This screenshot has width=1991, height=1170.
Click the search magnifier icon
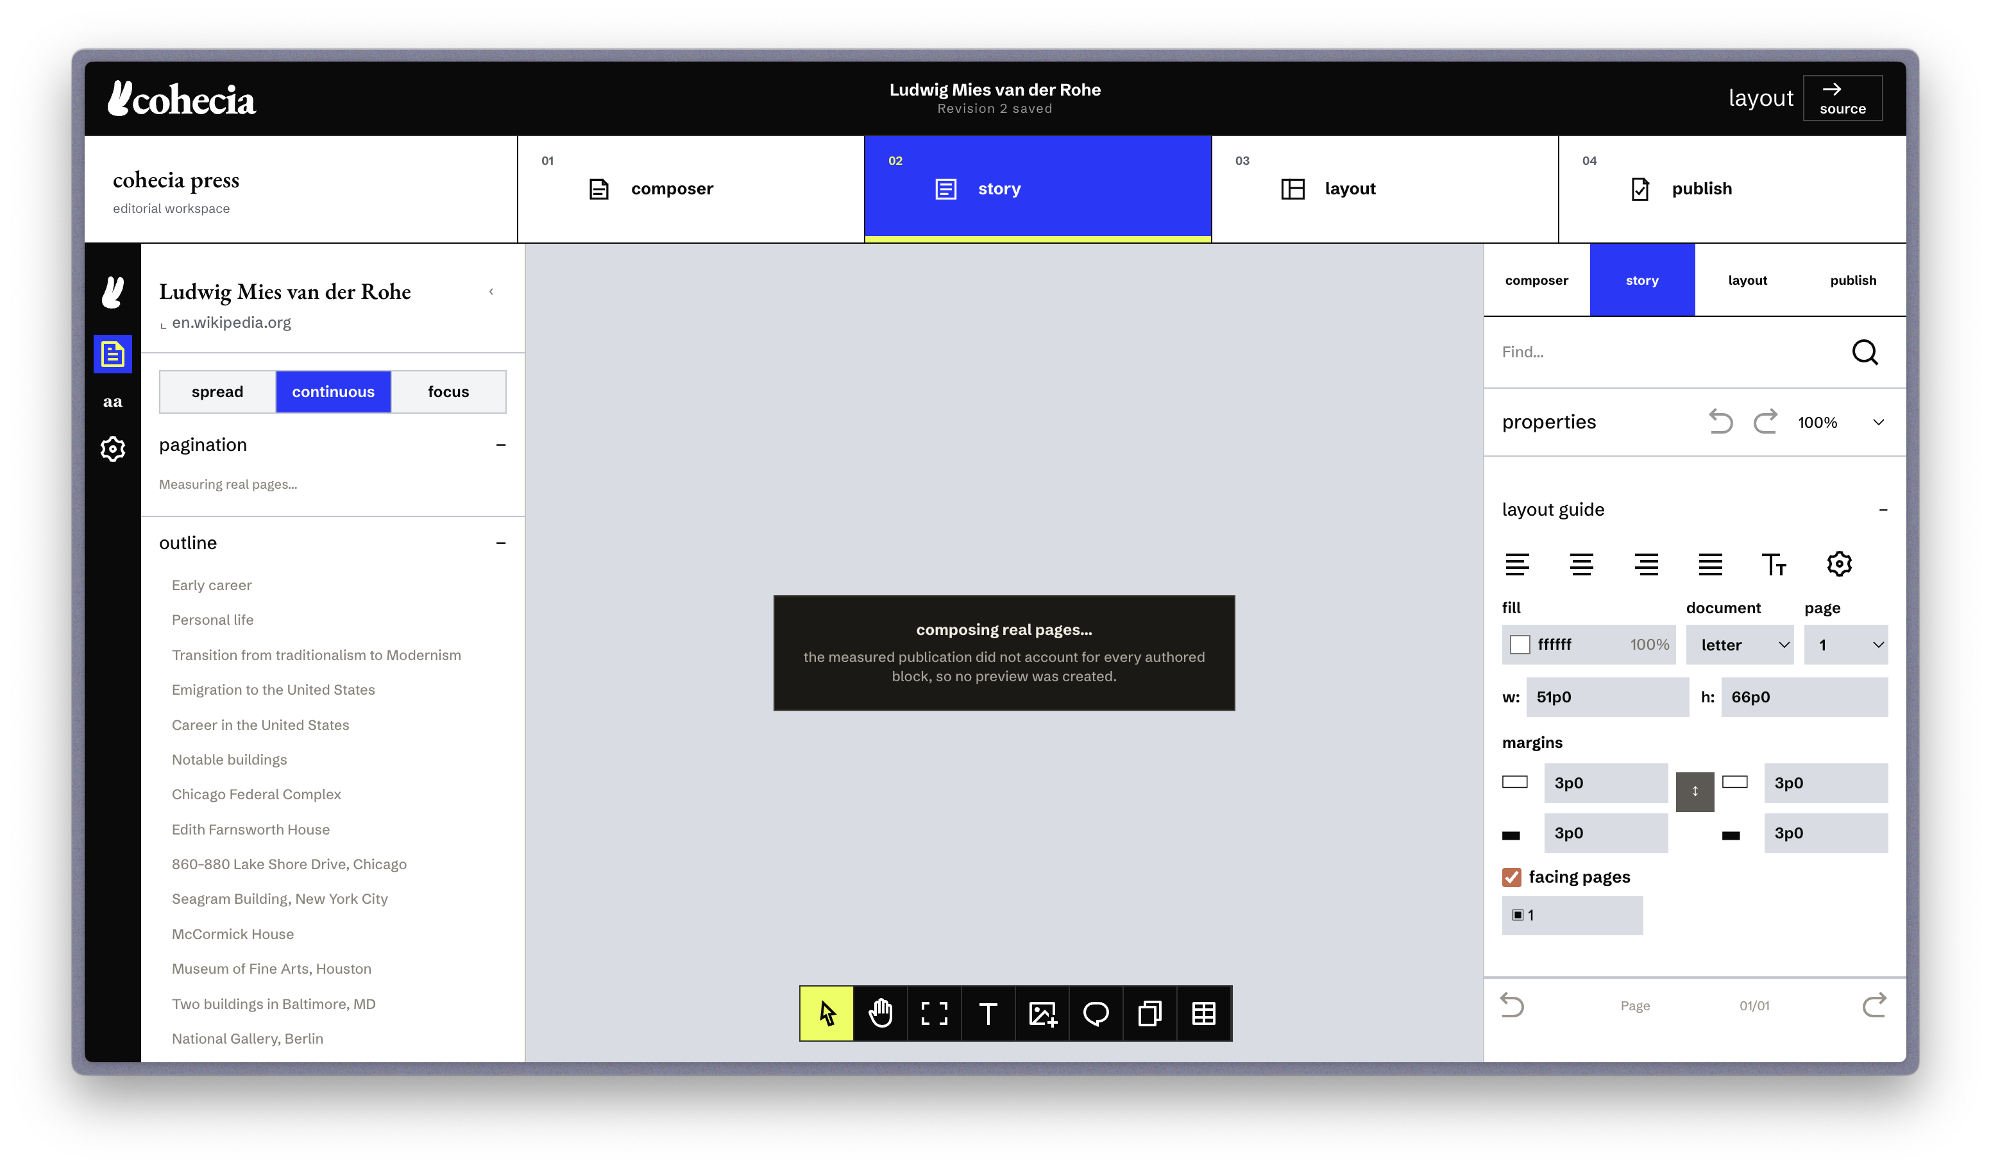click(x=1865, y=352)
